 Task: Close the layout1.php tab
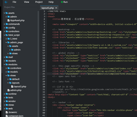coord(56,8)
